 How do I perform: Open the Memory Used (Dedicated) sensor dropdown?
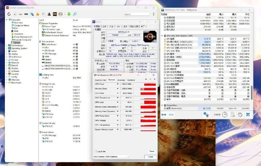click(118, 107)
